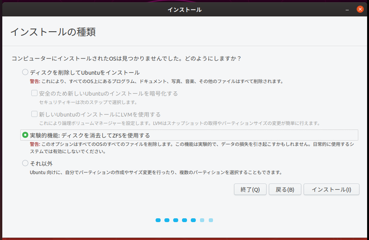Select the ZFS experimental option radio button
Viewport: 369px width, 240px height.
tap(25, 135)
